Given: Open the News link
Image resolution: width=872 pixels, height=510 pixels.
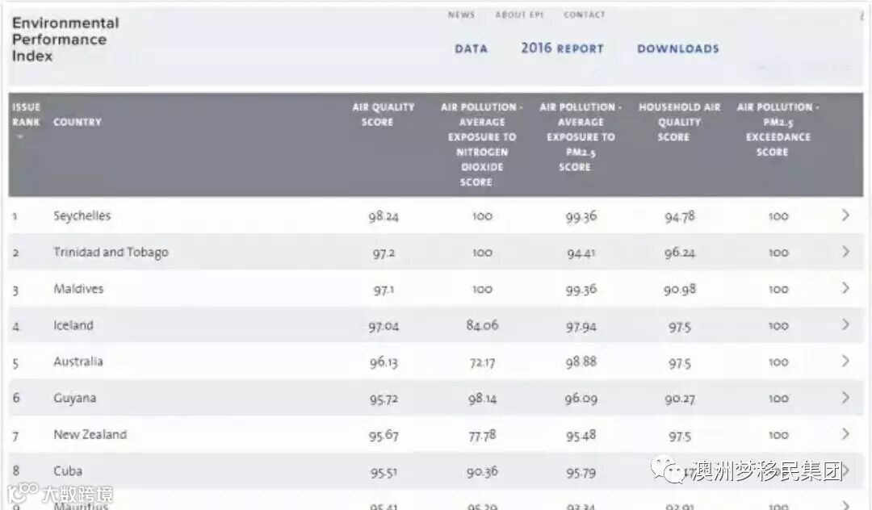Looking at the screenshot, I should coord(461,15).
